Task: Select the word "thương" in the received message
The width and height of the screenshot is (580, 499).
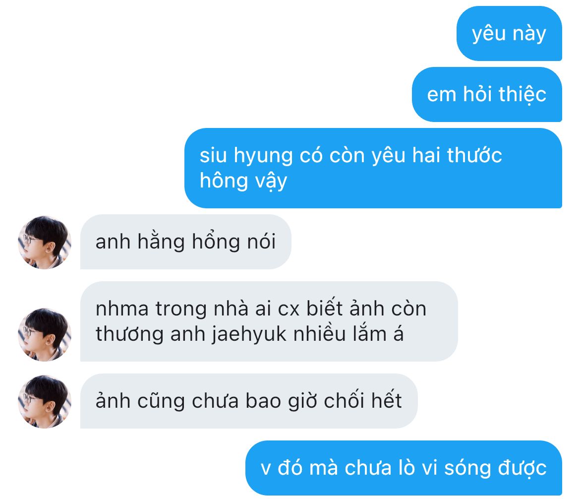Action: coord(129,335)
